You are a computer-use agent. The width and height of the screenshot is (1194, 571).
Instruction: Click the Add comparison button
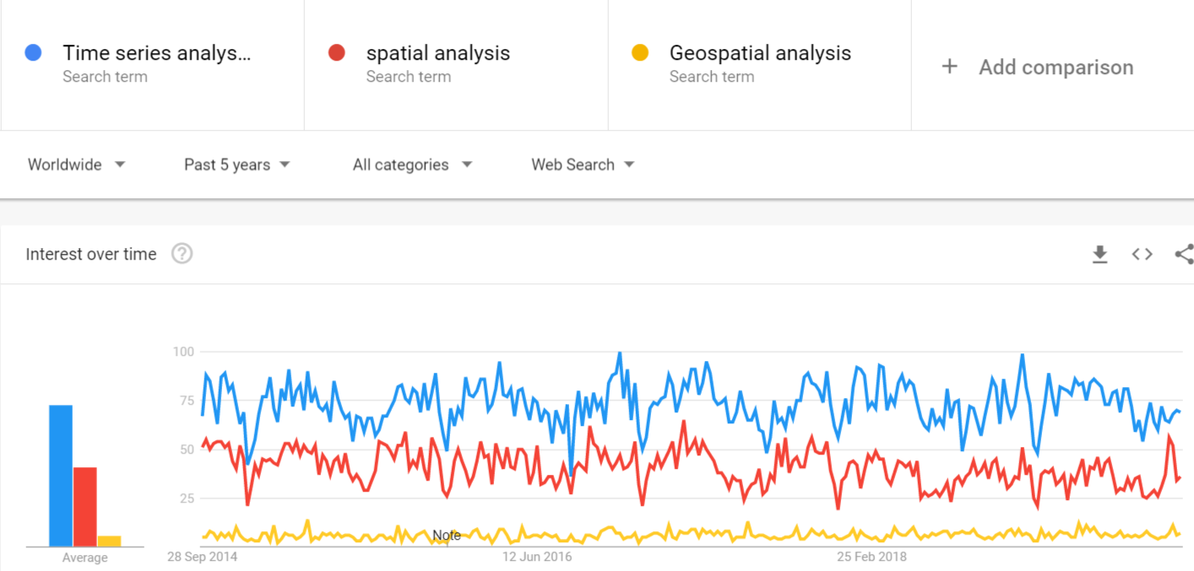pos(1037,67)
